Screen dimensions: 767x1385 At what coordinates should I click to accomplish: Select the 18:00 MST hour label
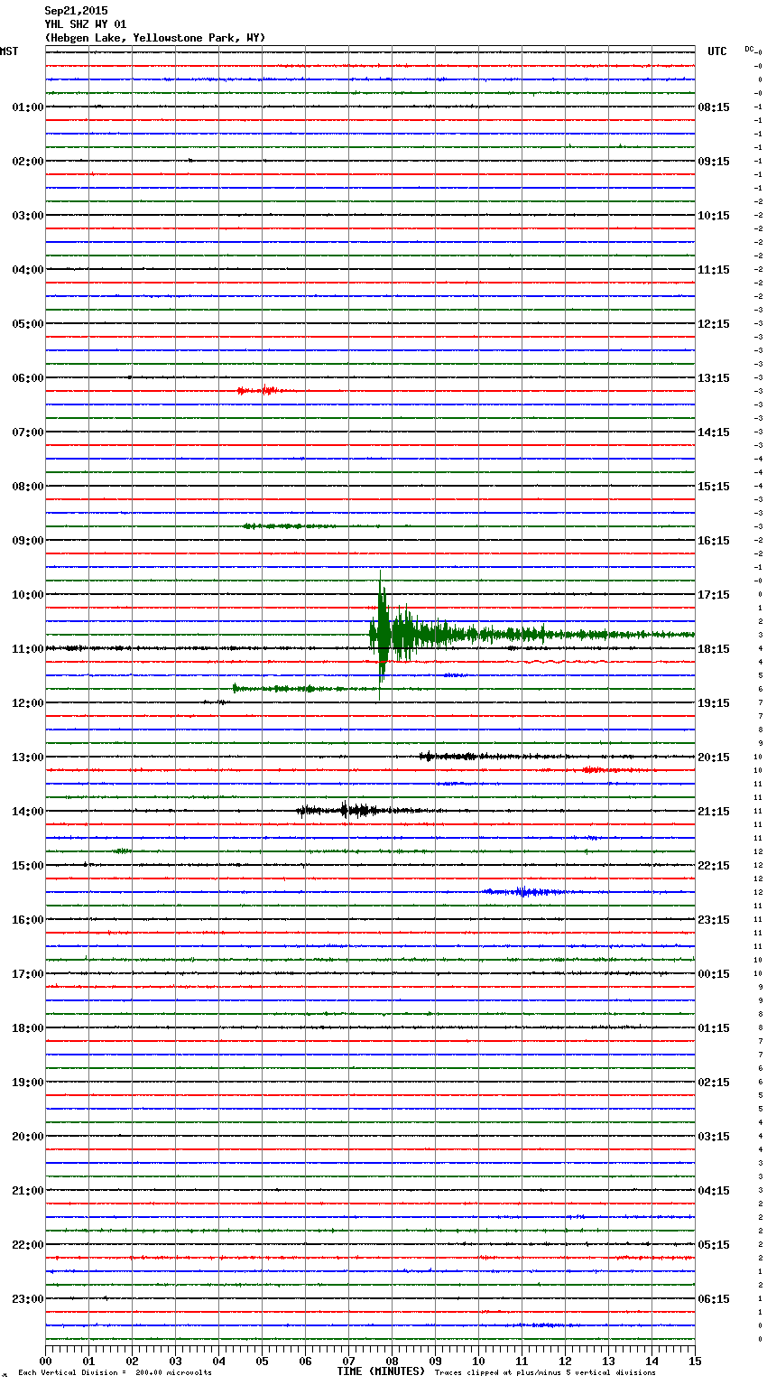27,1028
